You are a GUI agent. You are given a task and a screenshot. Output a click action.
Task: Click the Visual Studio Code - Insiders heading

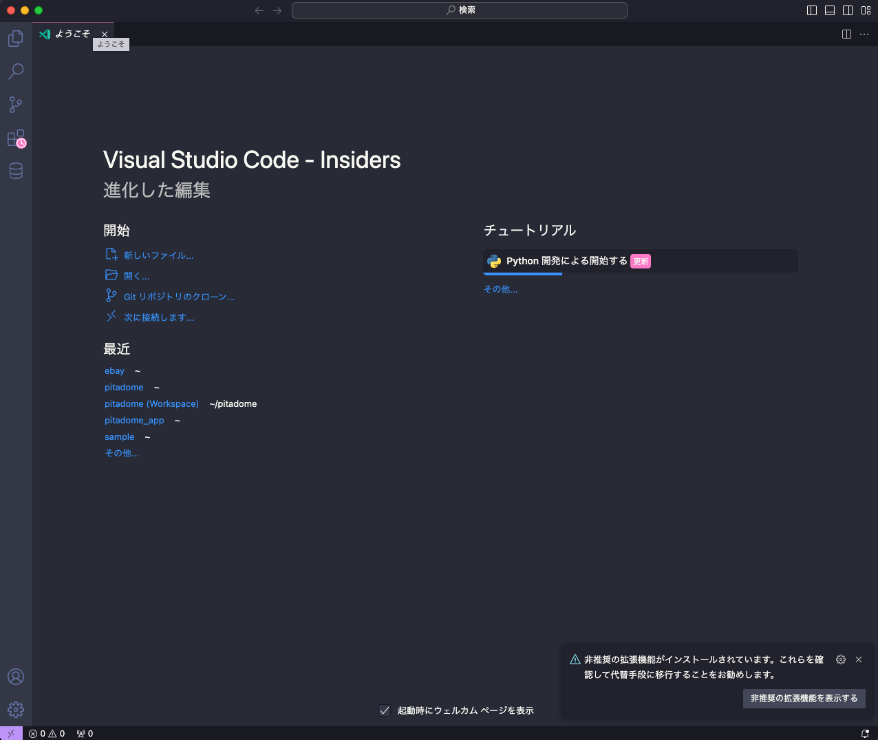coord(252,160)
